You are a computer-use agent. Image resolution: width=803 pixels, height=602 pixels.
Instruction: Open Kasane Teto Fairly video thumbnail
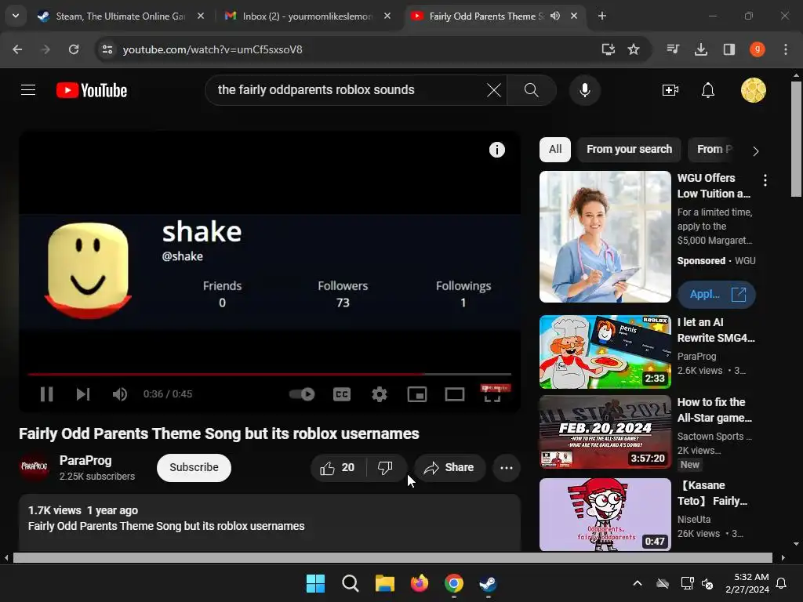pos(605,514)
